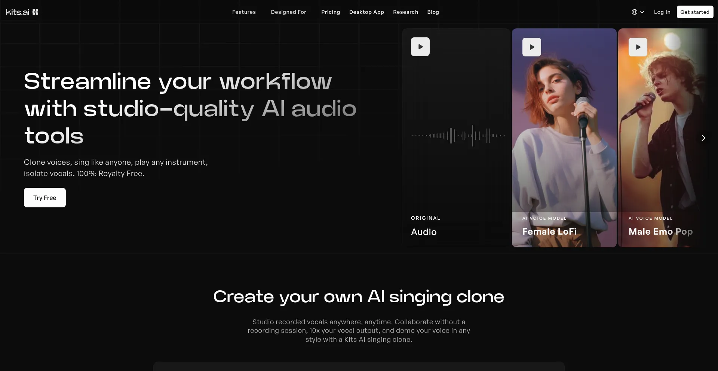Click the Male Emo Pop title text

[x=660, y=232]
